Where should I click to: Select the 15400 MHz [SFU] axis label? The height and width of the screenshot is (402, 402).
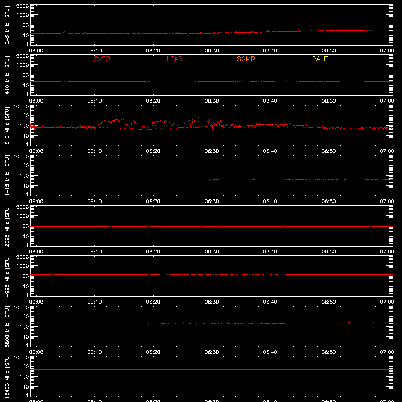[7, 377]
